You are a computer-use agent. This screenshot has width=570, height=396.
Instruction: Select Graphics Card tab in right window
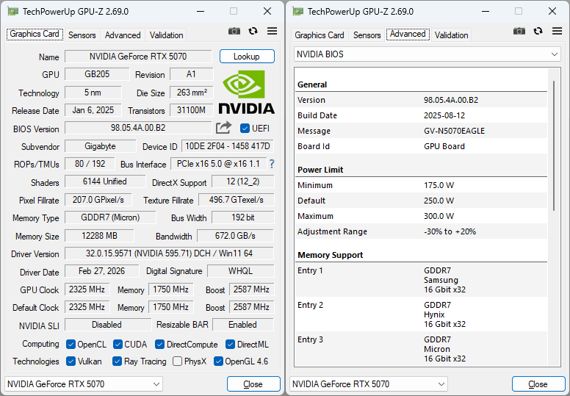click(320, 35)
